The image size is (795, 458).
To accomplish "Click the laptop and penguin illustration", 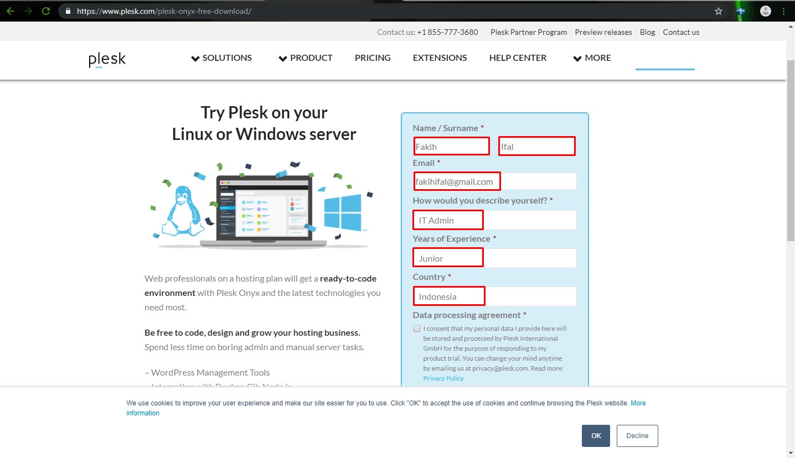I will click(x=262, y=205).
